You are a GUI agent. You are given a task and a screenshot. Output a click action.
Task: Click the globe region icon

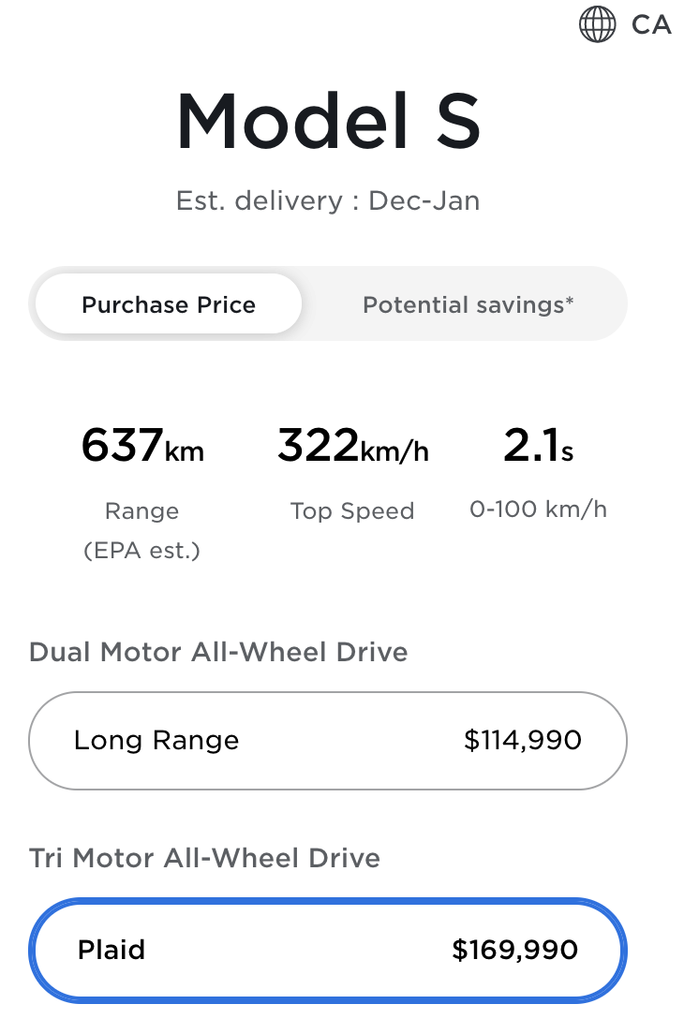[x=598, y=24]
